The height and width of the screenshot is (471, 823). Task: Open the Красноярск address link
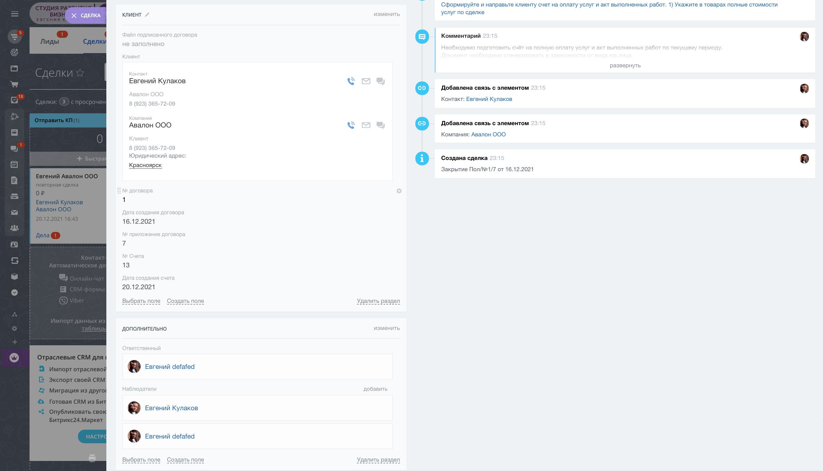coord(145,165)
